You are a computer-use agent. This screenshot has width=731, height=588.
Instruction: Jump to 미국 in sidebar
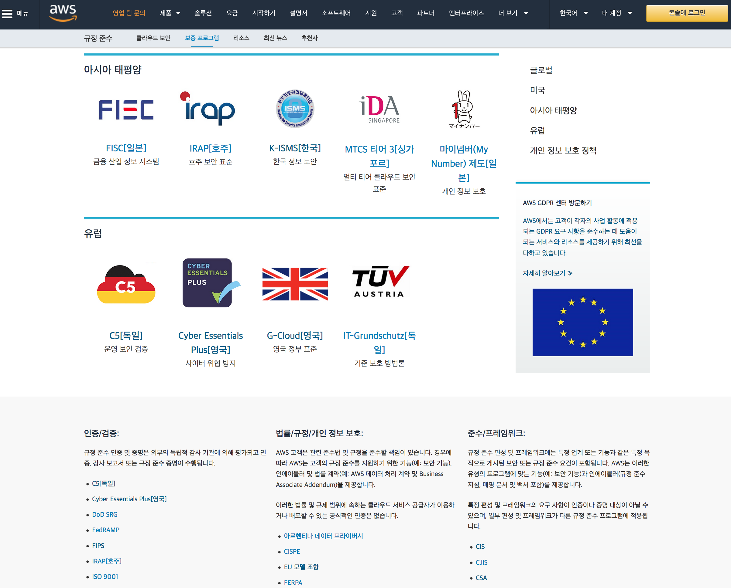[537, 90]
